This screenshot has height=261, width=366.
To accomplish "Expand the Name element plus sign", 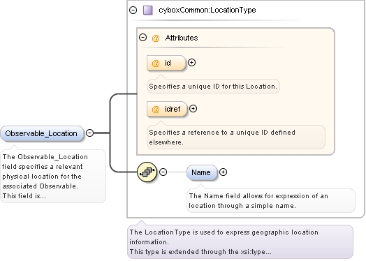I will pos(223,172).
